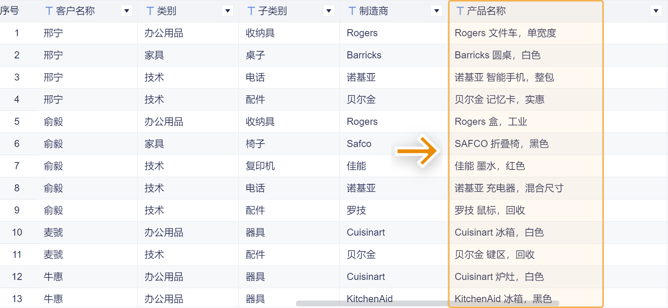The image size is (668, 308).
Task: Open the 客户名称 column filter dropdown
Action: [x=127, y=11]
